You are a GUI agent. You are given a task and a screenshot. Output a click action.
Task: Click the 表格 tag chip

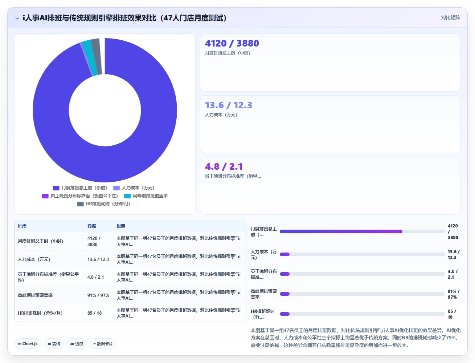click(54, 344)
